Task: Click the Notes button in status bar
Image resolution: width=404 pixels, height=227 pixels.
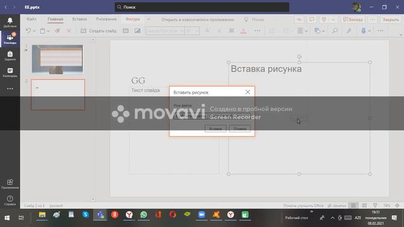Action: tap(337, 206)
